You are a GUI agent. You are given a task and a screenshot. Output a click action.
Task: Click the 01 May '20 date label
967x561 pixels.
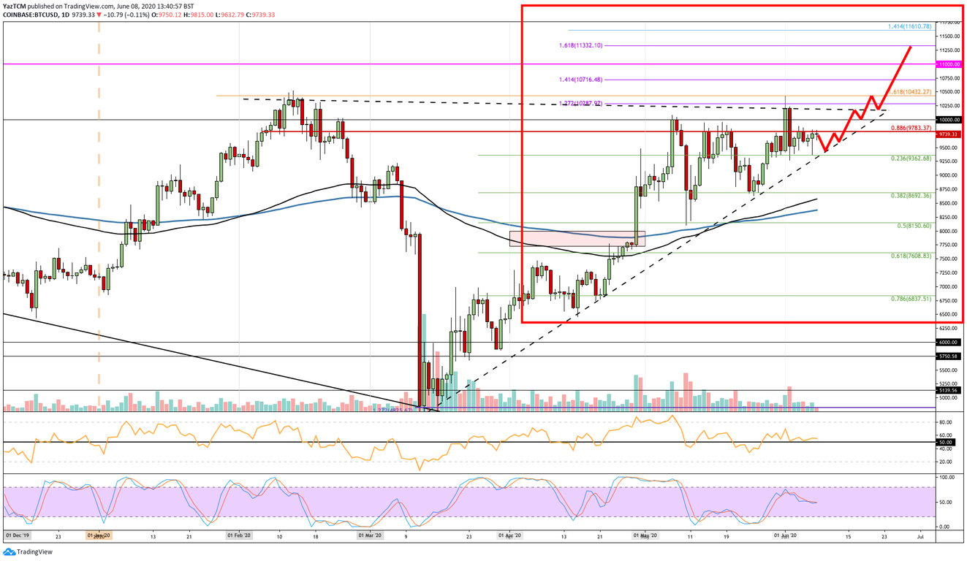pos(645,536)
